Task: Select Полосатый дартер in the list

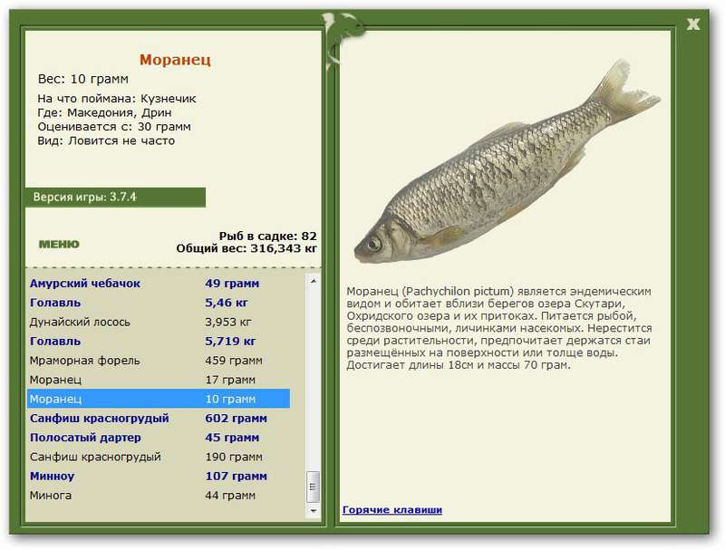Action: click(85, 438)
